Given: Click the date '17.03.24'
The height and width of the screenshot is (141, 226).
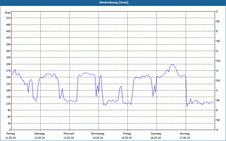Looking at the screenshot, I should tap(185, 138).
